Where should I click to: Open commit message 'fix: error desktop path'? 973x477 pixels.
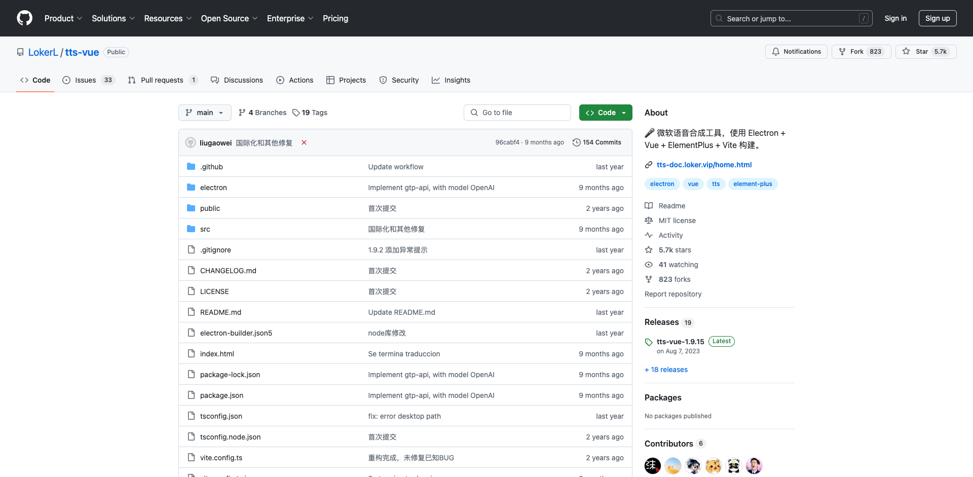404,416
